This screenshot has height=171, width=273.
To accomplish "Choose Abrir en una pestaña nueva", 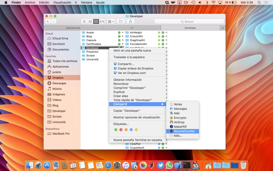I will point(138,51).
